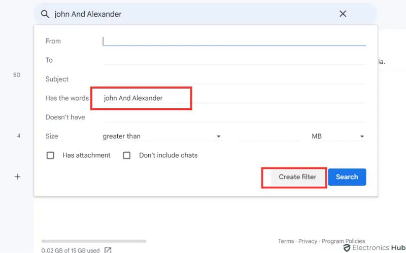Screen dimensions: 406x253
Task: Open the Privacy link
Action: [x=308, y=241]
